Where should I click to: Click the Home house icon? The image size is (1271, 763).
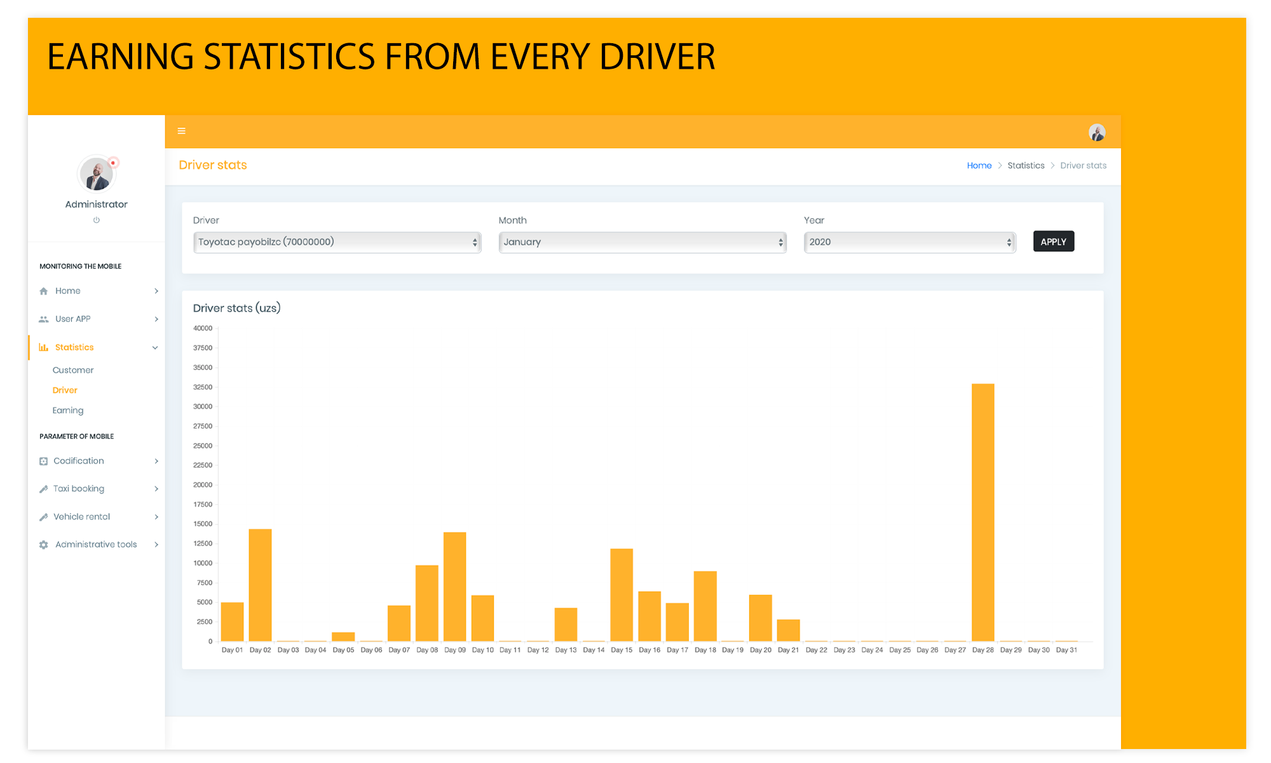point(44,291)
